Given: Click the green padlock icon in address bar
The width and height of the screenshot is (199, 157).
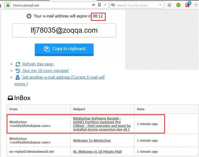Looking at the screenshot, I should [x=8, y=5].
